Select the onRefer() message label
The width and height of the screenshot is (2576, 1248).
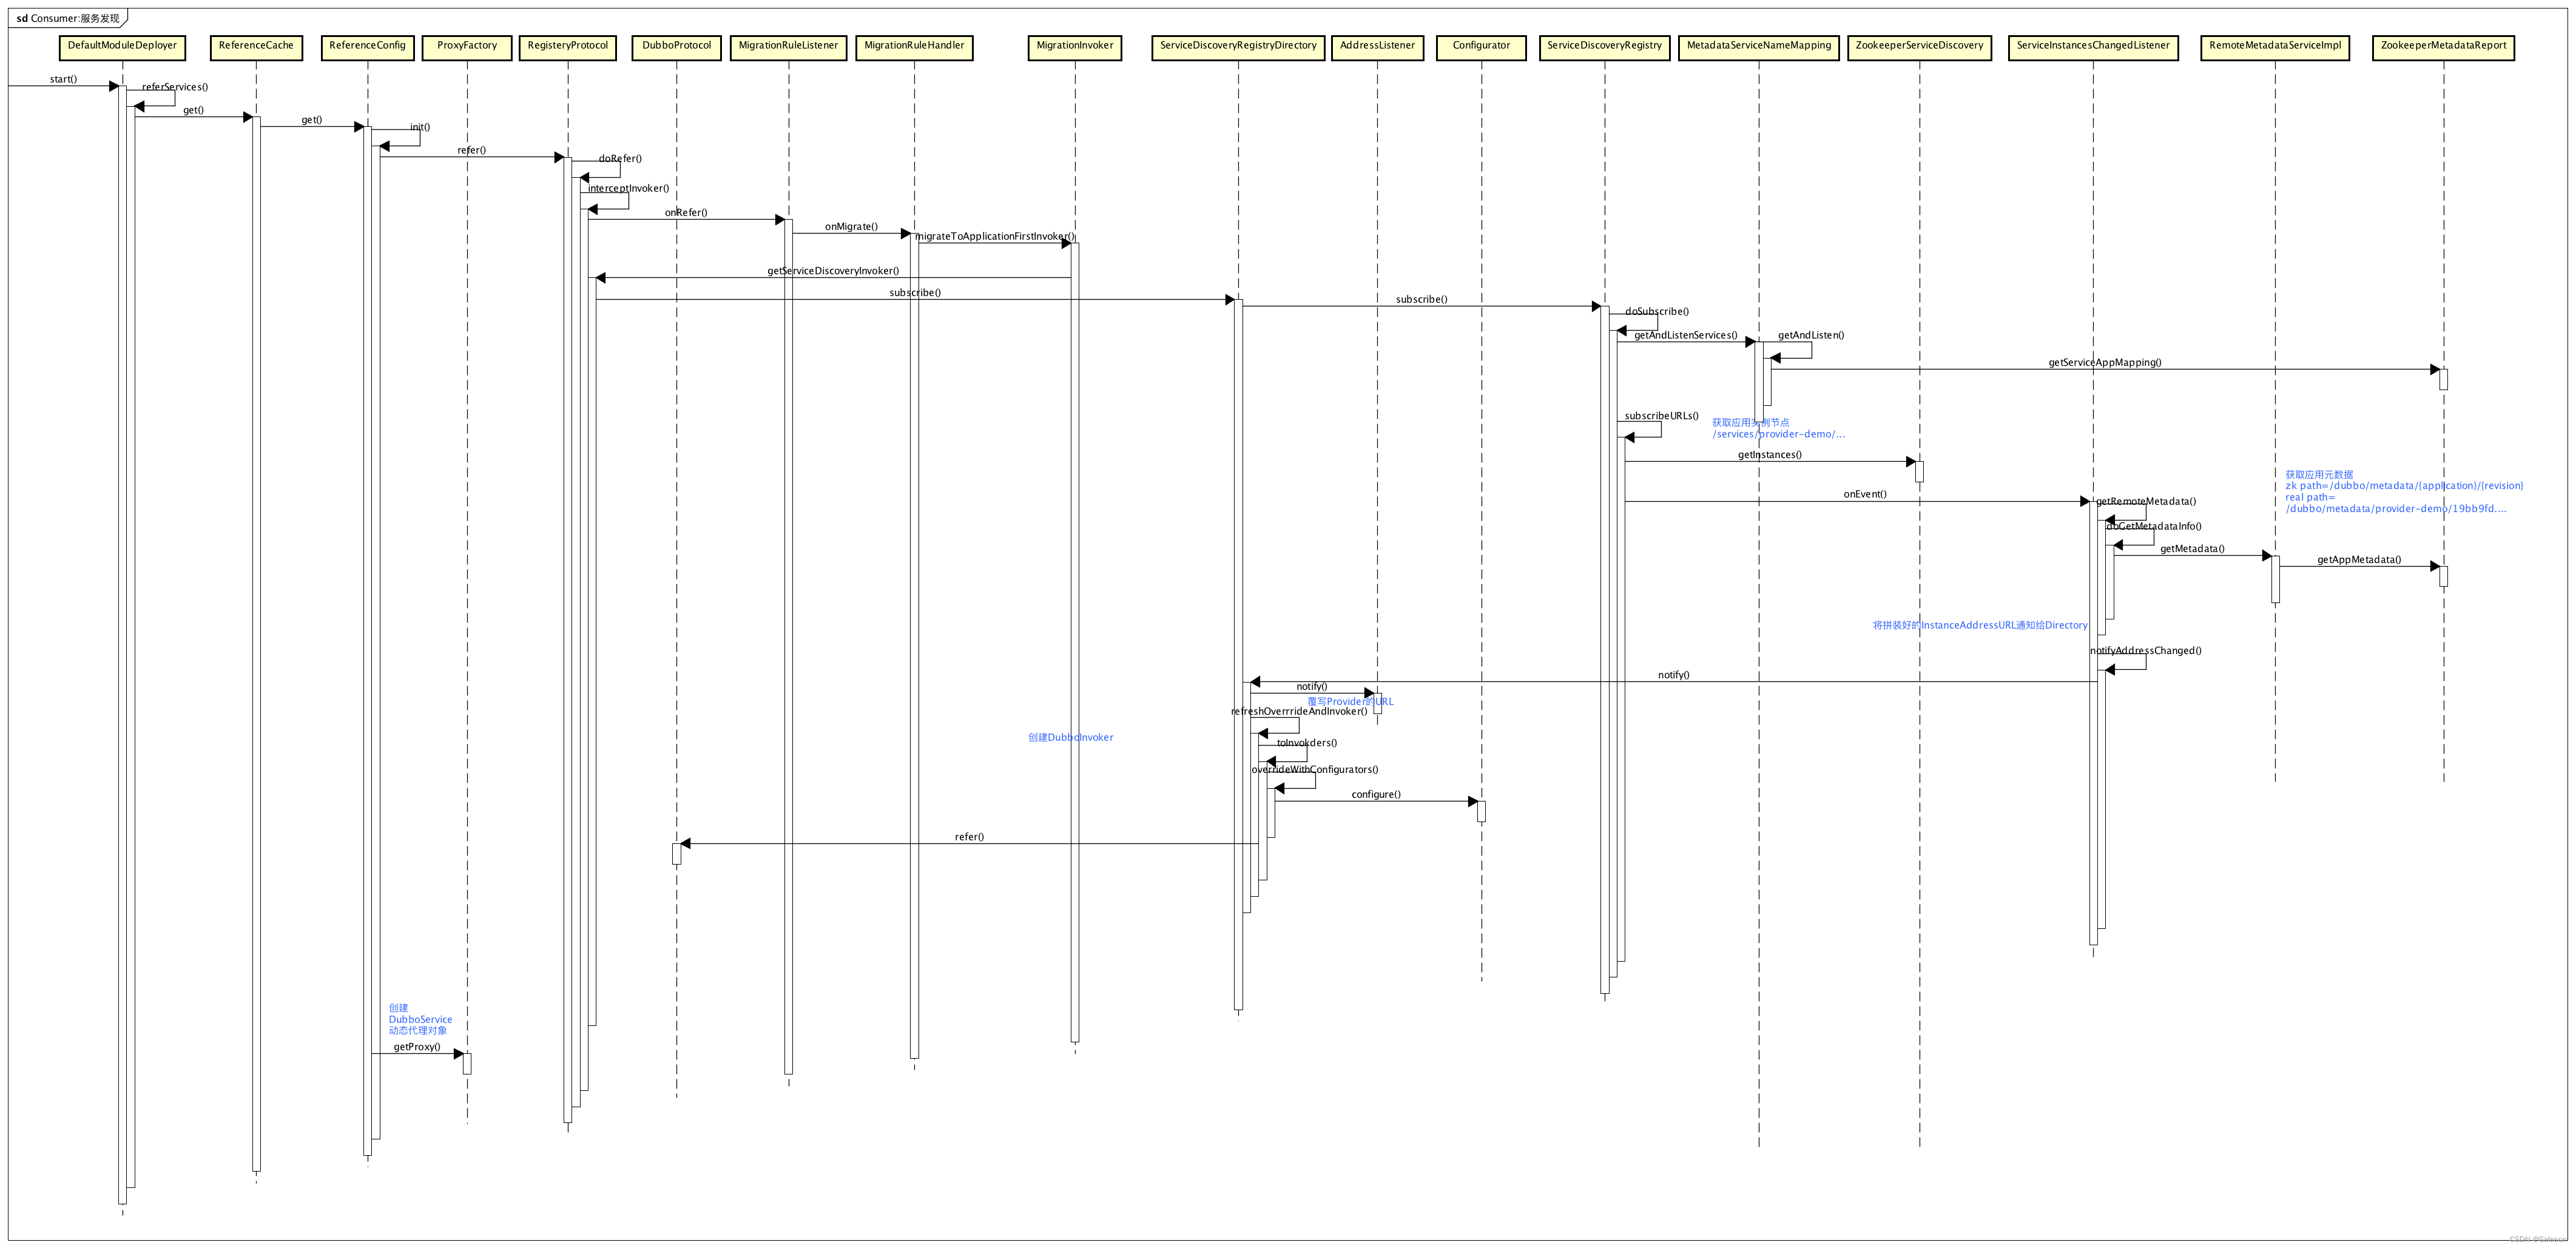686,212
